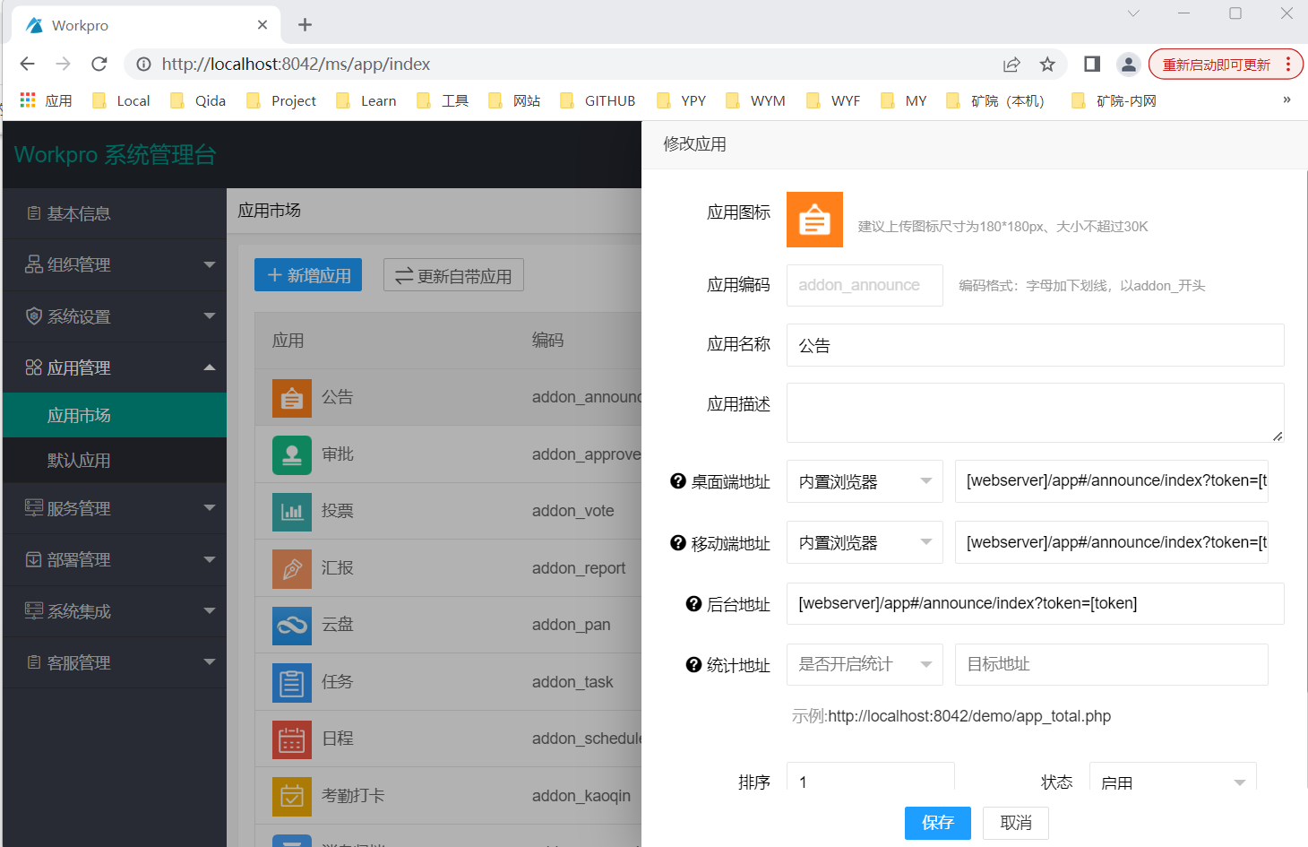The height and width of the screenshot is (847, 1308).
Task: Open the 桌面端地址 browser type dropdown
Action: click(865, 481)
